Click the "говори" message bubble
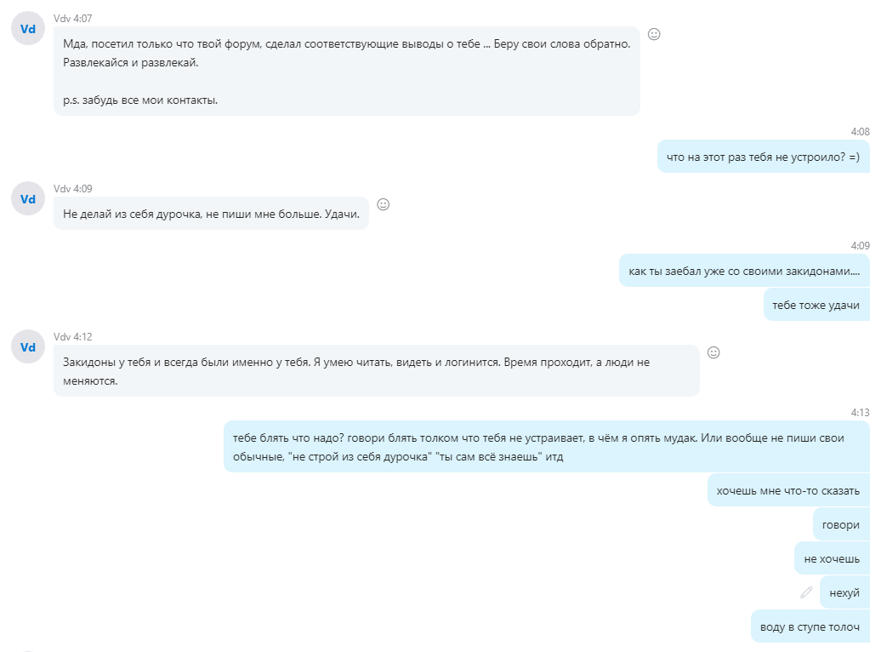 (x=840, y=524)
